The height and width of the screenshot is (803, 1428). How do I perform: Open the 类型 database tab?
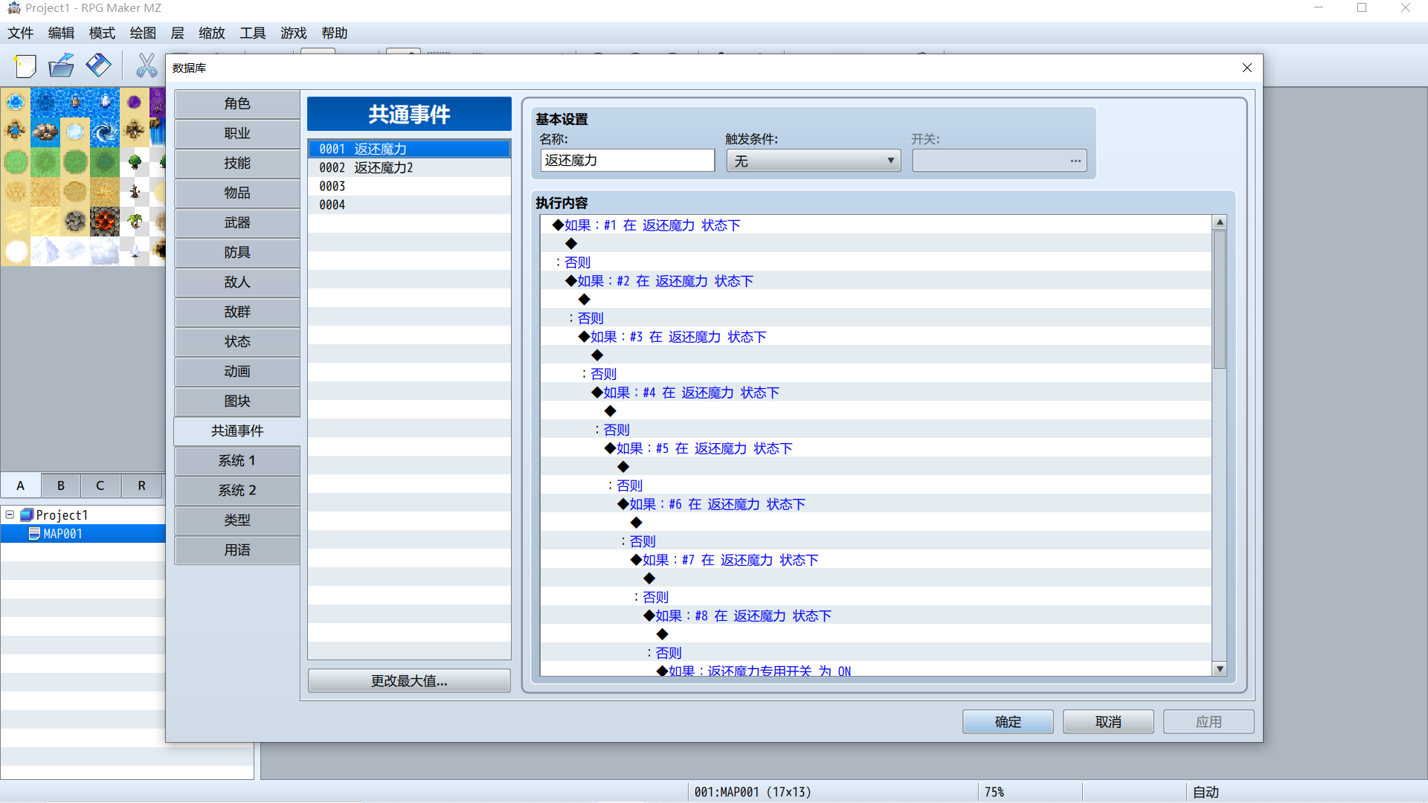pyautogui.click(x=237, y=520)
